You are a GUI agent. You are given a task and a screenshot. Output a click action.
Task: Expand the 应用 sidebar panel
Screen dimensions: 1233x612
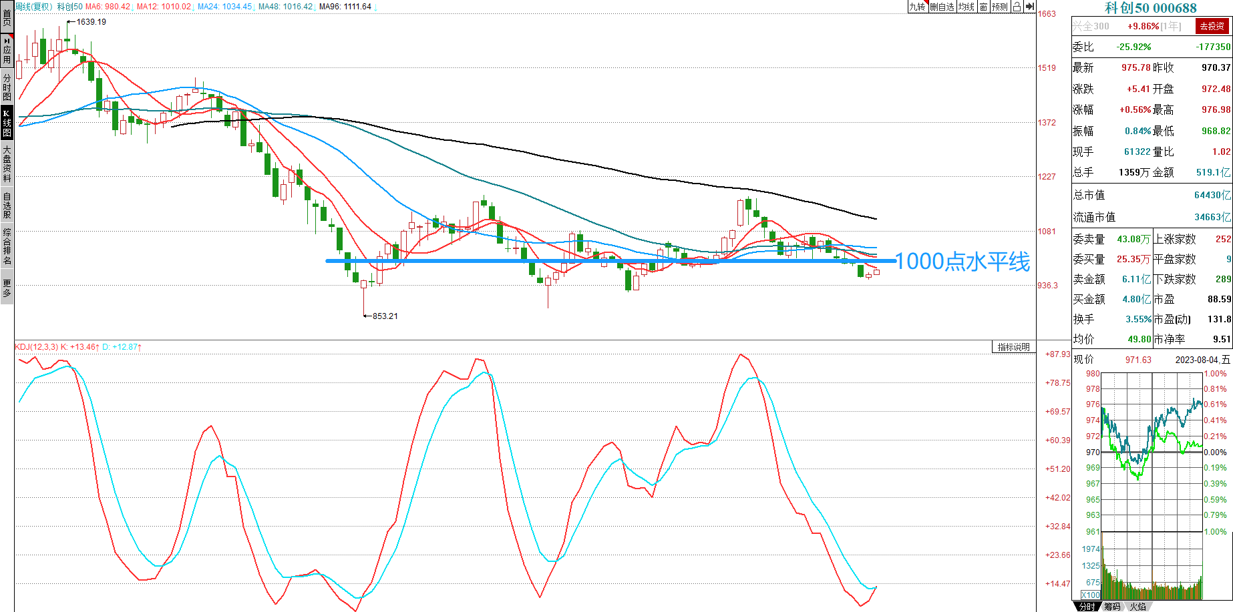[7, 50]
